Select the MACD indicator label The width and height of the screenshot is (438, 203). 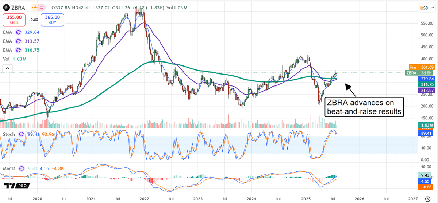(x=9, y=168)
